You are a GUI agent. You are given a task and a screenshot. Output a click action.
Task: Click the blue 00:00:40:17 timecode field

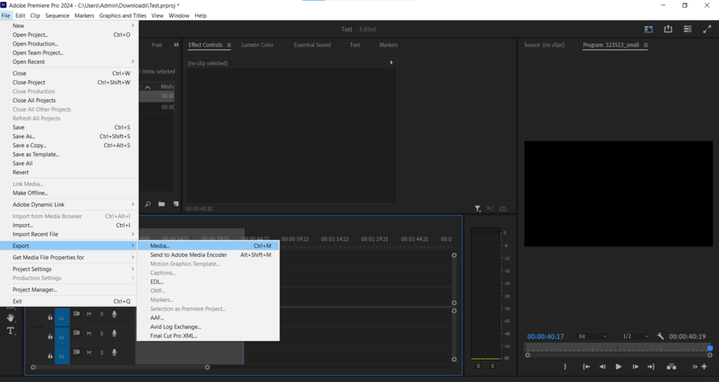point(546,336)
